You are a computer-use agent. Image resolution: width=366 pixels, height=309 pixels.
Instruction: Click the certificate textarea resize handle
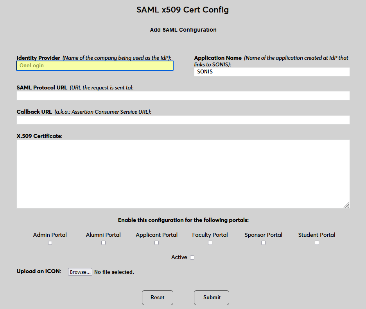[346, 205]
